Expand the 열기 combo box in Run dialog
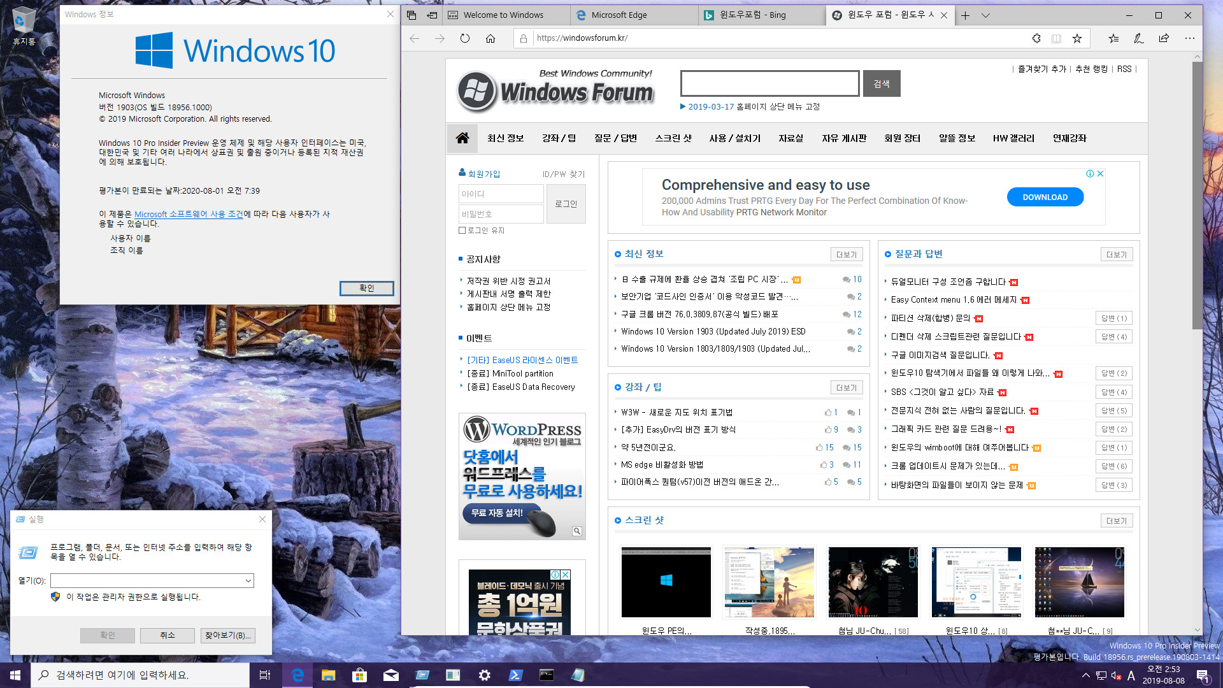Viewport: 1223px width, 688px height. pyautogui.click(x=248, y=581)
